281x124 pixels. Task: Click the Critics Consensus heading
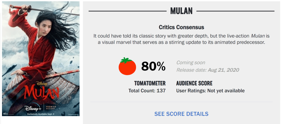click(x=181, y=27)
